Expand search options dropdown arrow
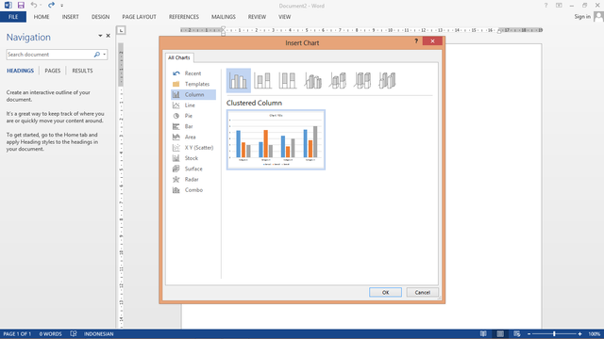 105,55
